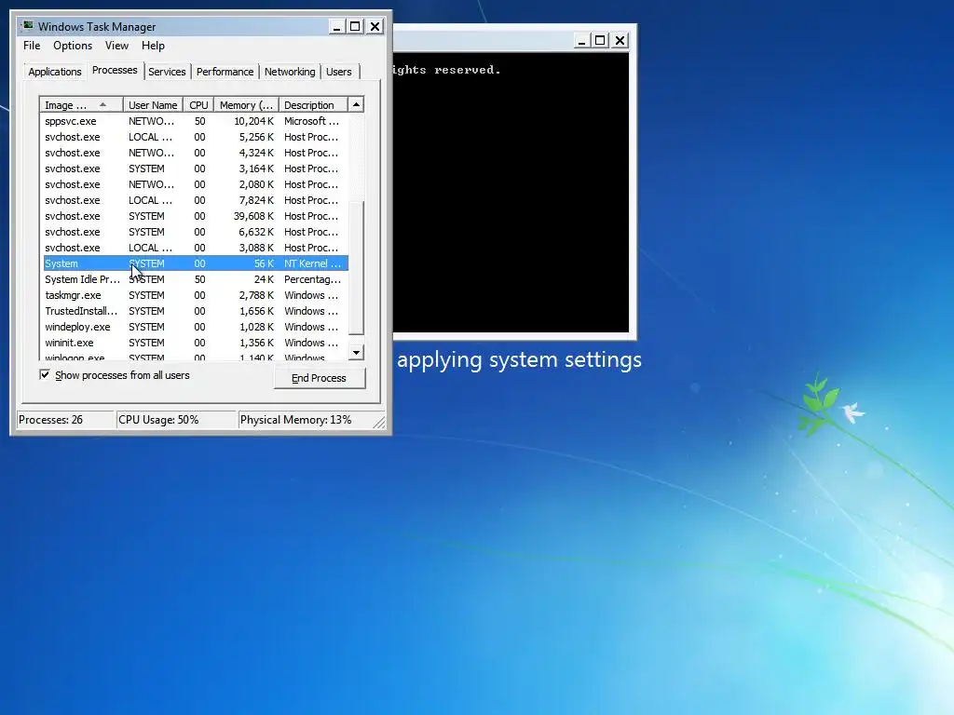This screenshot has height=715, width=954.
Task: Select the System process row
Action: pyautogui.click(x=194, y=263)
